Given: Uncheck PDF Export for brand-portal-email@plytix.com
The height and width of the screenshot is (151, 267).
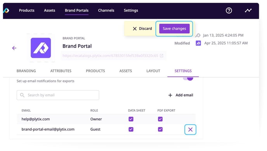Looking at the screenshot, I should click(x=160, y=129).
